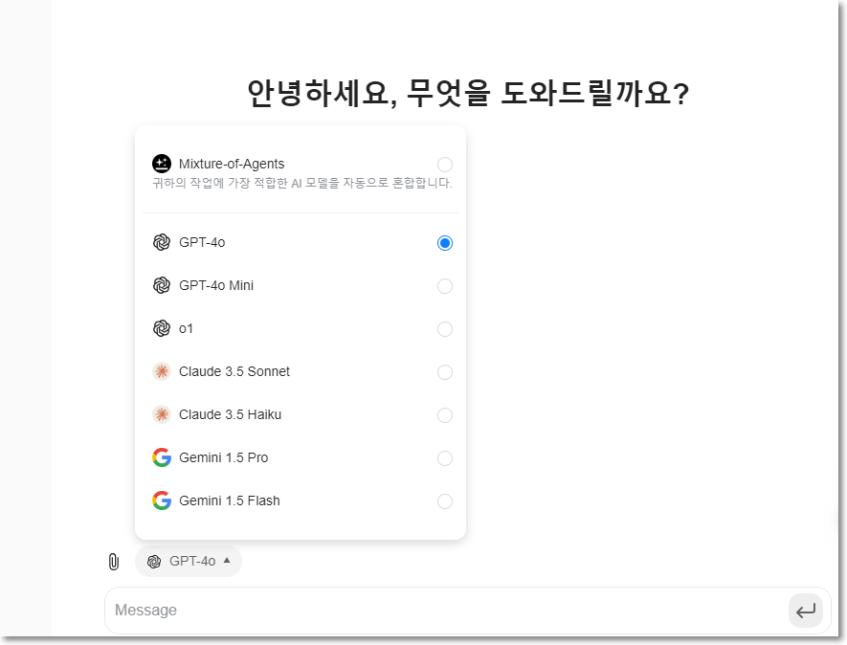Pick the Gemini 1.5 Flash label
The height and width of the screenshot is (645, 847).
(x=230, y=500)
